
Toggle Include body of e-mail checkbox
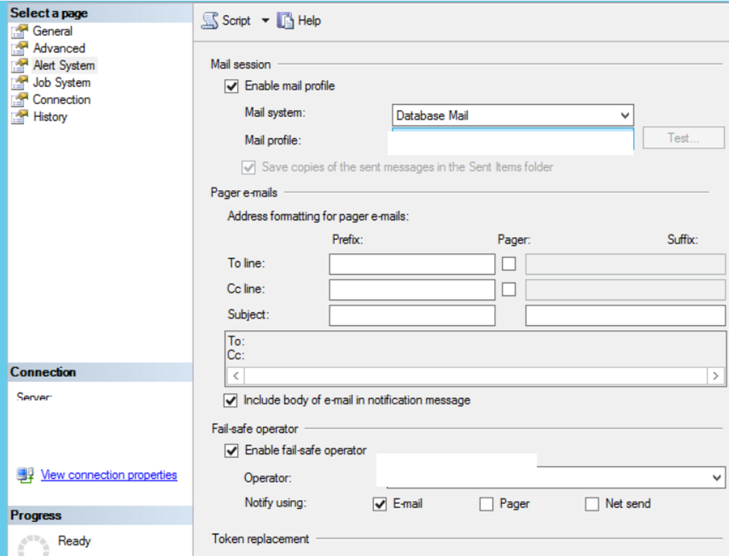click(x=231, y=400)
